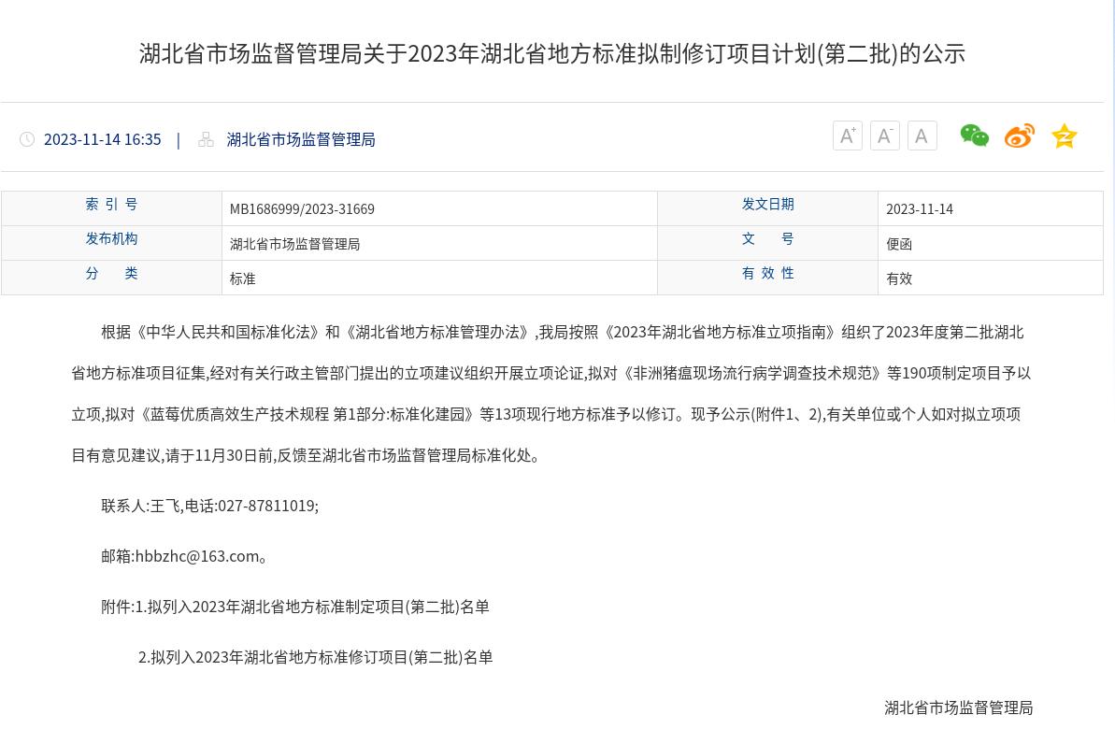Open the 湖北省市场监督管理局 source link under the title

[x=300, y=139]
